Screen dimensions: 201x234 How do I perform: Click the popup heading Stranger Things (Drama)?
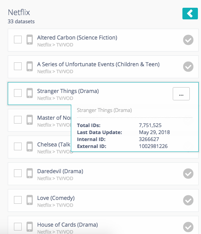tap(104, 110)
